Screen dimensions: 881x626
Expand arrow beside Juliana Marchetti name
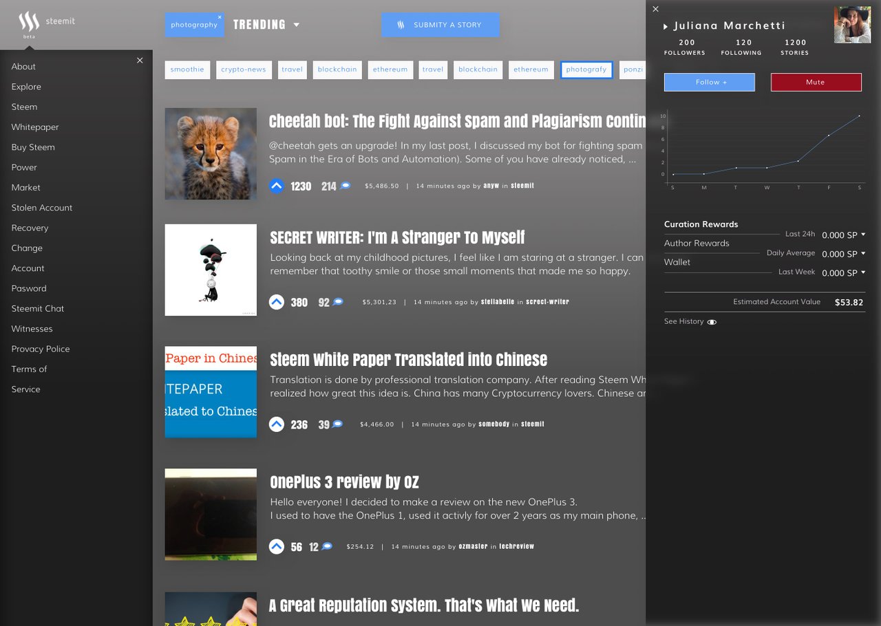click(666, 26)
